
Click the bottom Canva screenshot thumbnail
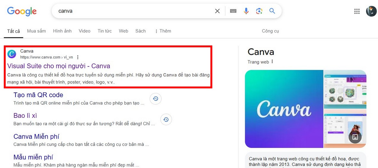pos(345,129)
